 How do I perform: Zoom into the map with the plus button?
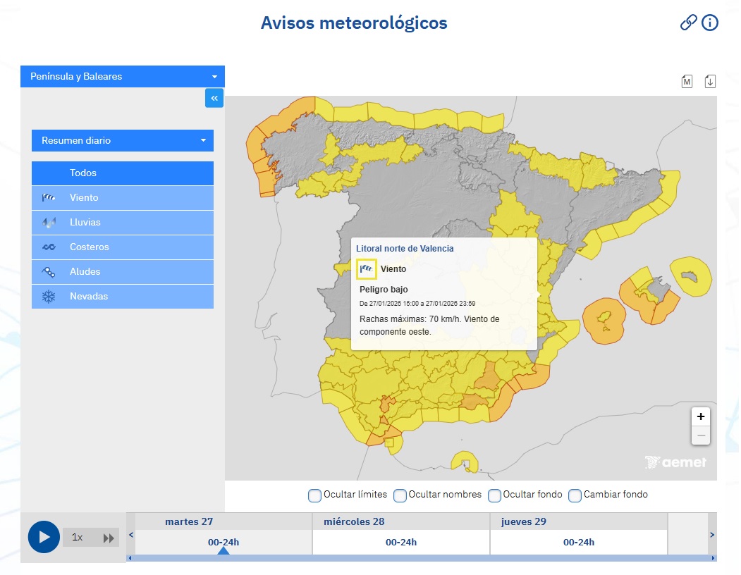point(701,416)
